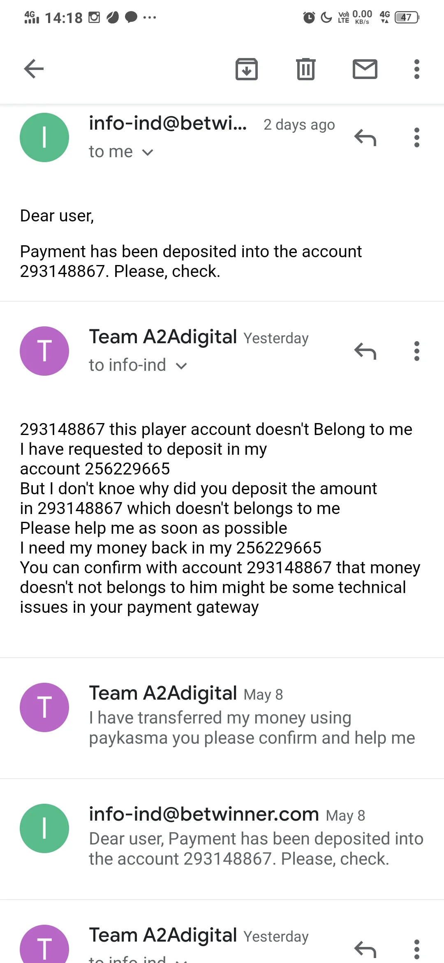Delete the conversation with trash icon
The width and height of the screenshot is (444, 963).
coord(305,69)
